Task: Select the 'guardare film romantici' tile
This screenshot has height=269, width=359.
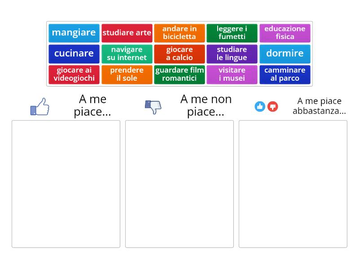Action: coord(179,74)
